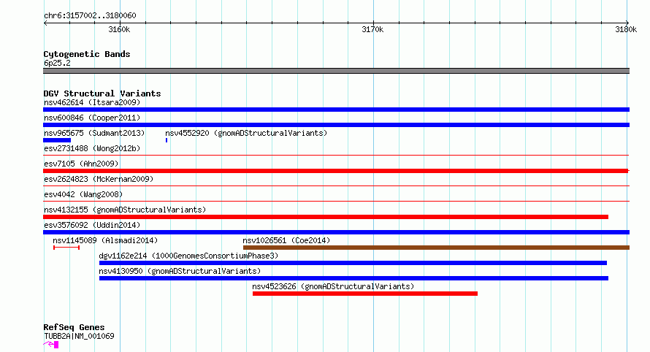The width and height of the screenshot is (650, 352).
Task: Open the esv3576092 (Uddin2014) label
Action: click(92, 225)
